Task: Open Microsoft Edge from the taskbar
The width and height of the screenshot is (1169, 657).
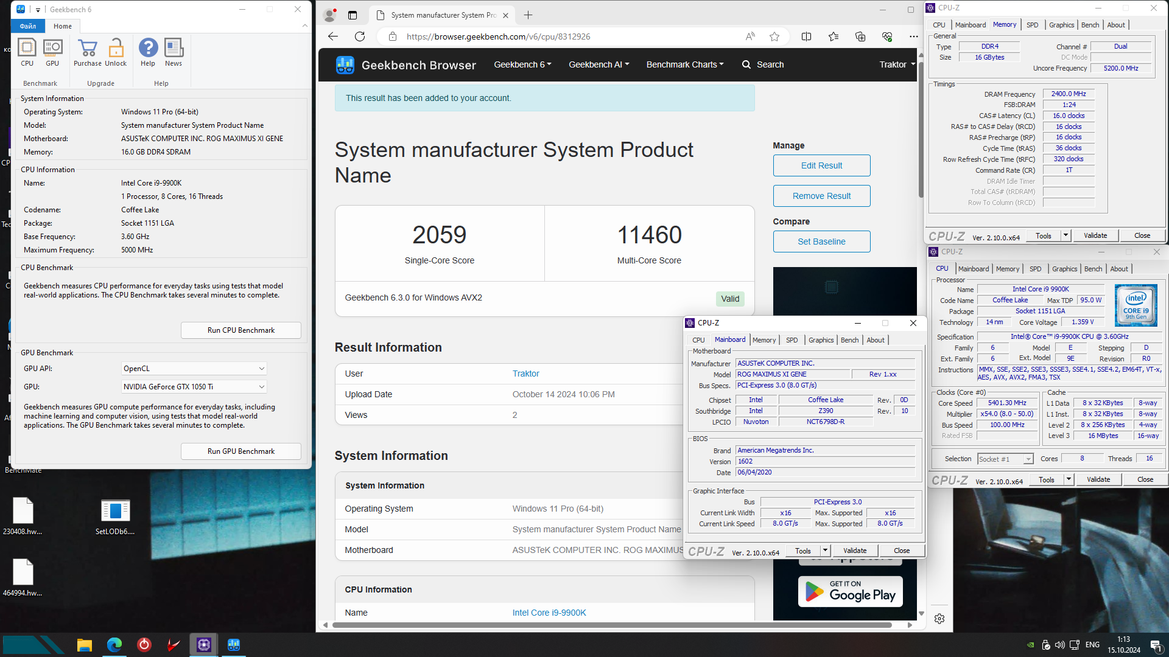Action: (114, 645)
